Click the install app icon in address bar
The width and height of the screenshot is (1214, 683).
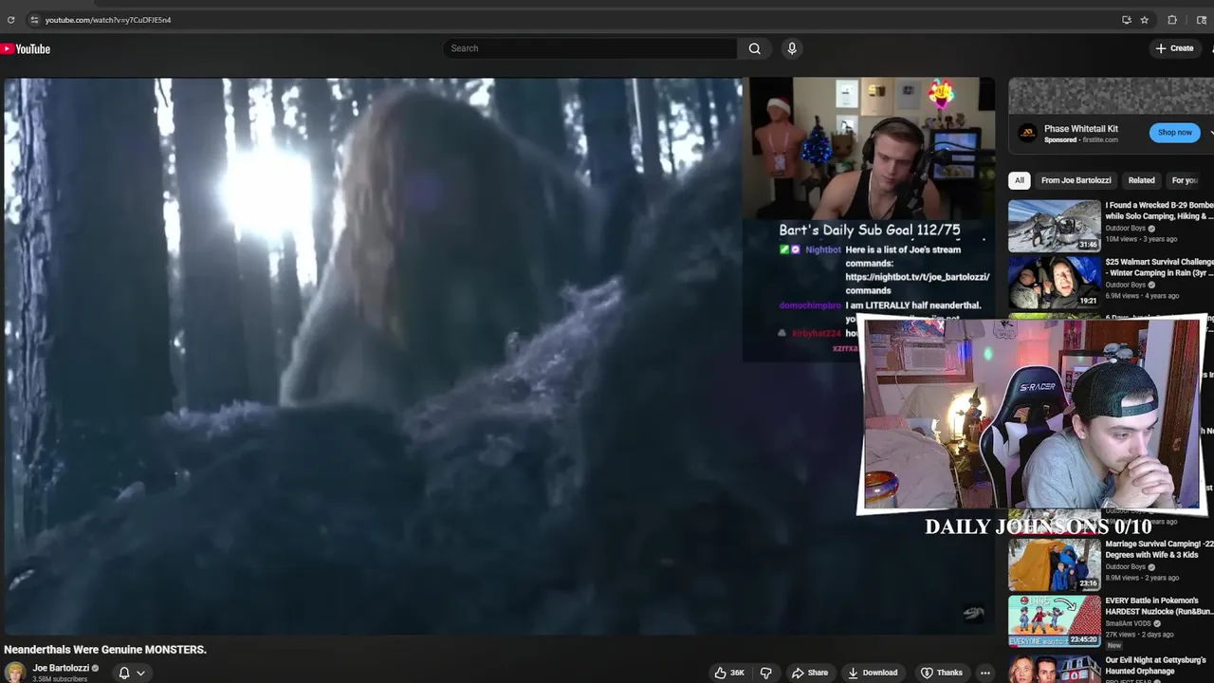pos(1126,20)
